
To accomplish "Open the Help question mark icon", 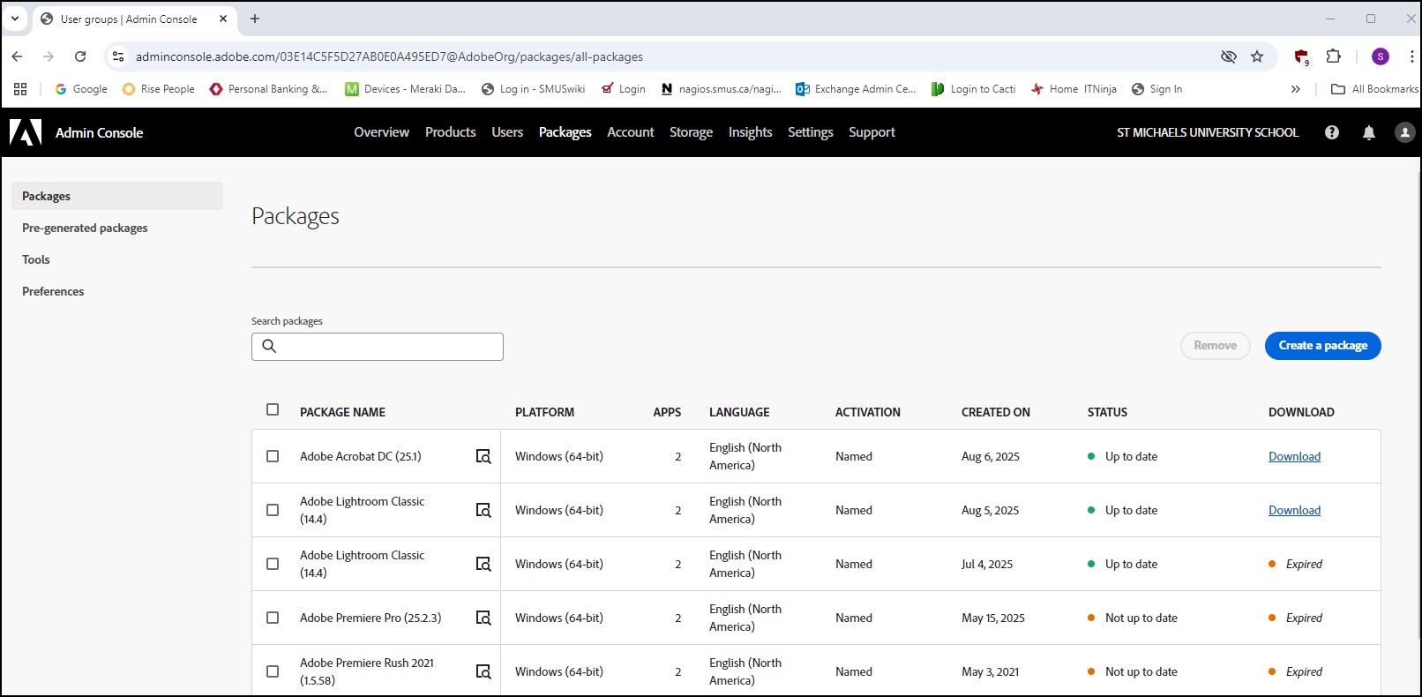I will 1332,132.
